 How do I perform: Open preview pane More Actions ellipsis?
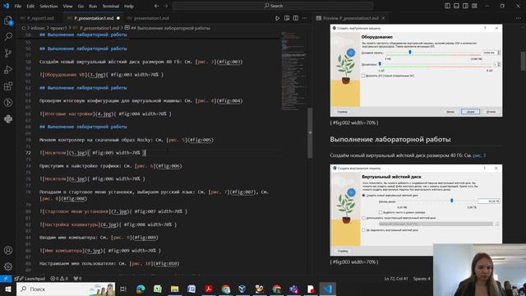click(x=519, y=18)
